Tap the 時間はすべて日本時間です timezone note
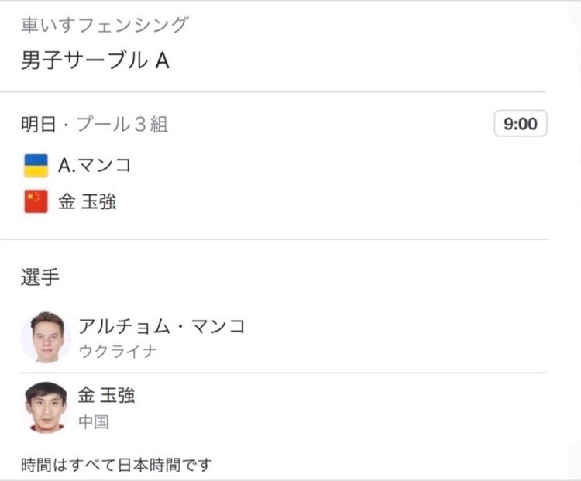This screenshot has height=481, width=581. (116, 466)
